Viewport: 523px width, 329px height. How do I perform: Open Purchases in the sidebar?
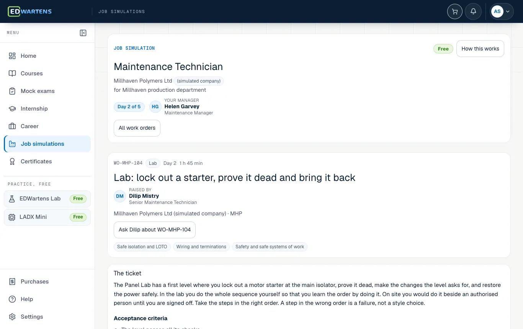(x=47, y=282)
